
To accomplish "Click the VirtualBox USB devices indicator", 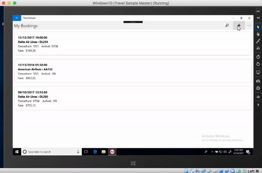I will (209, 171).
